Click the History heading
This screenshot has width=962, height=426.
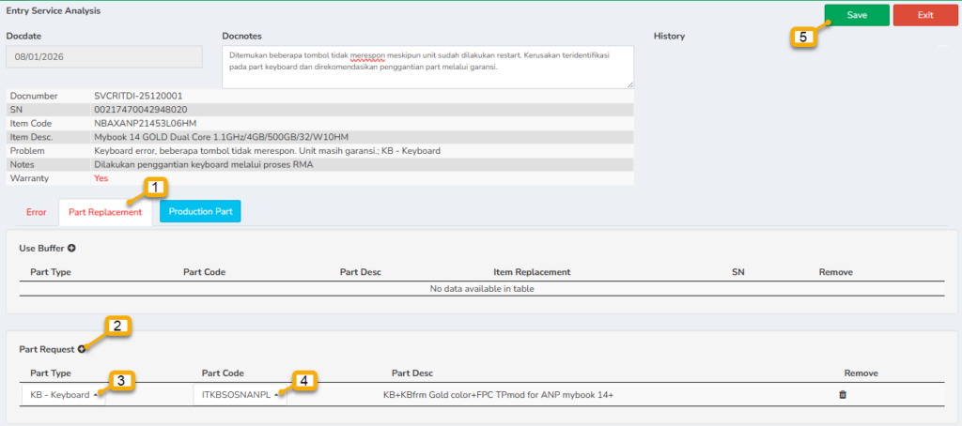(669, 37)
